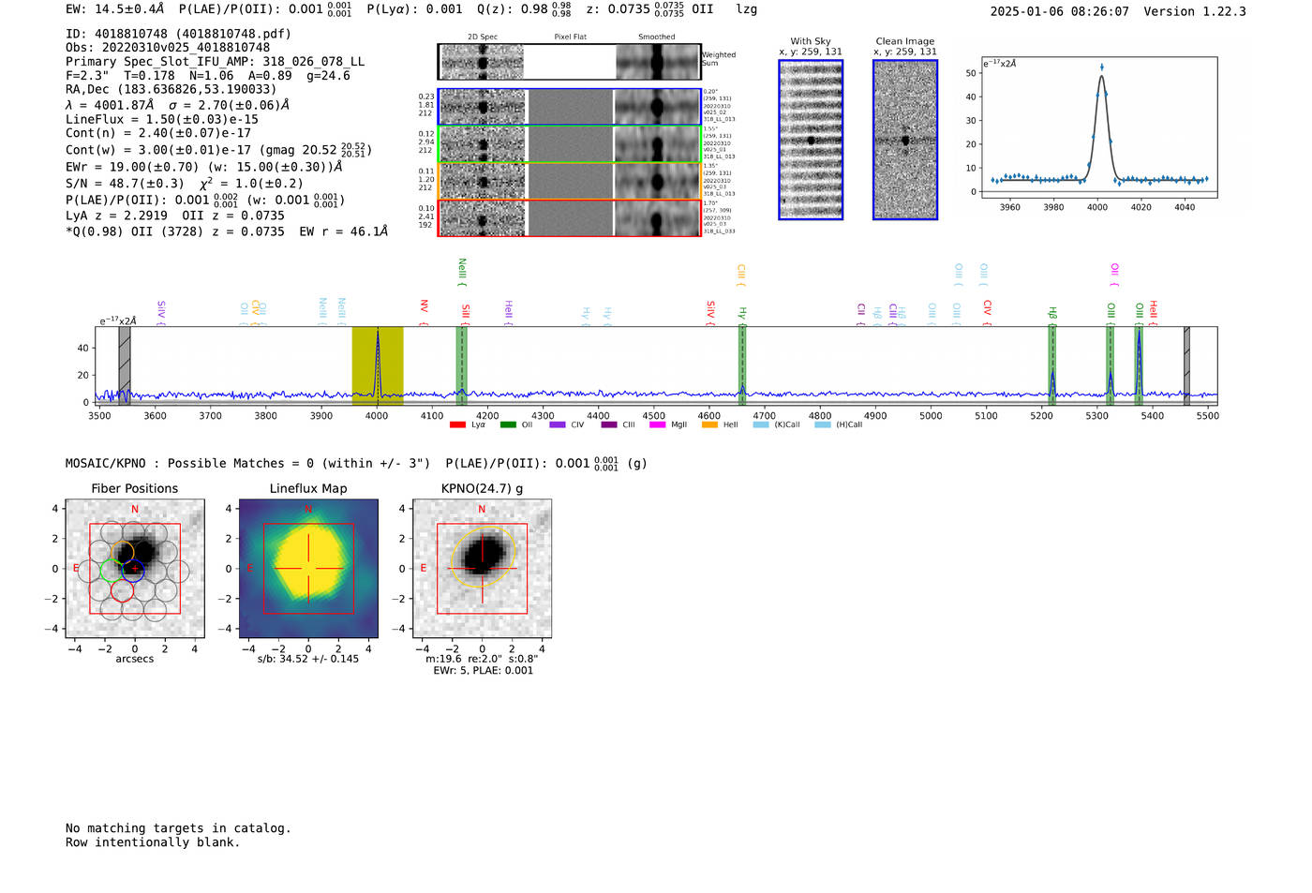The image size is (1312, 893).
Task: Select the KPNO(24.7) g image panel
Action: [x=482, y=569]
